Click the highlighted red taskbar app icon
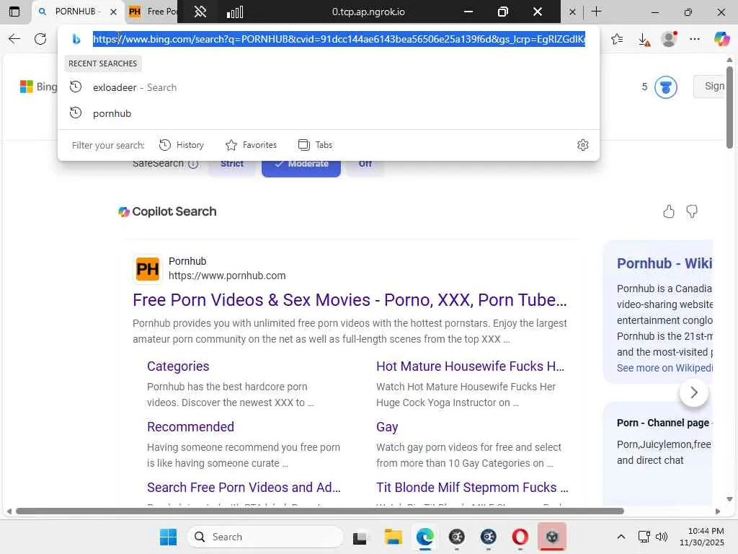The height and width of the screenshot is (554, 738). pyautogui.click(x=552, y=537)
